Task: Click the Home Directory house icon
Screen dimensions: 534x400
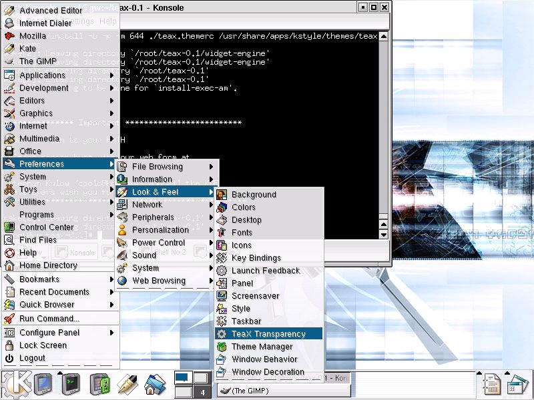Action: tap(9, 265)
